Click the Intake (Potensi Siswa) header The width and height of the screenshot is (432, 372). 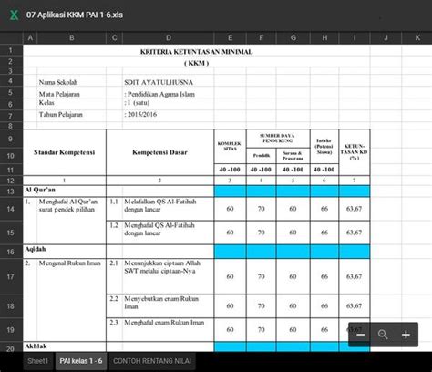[324, 146]
